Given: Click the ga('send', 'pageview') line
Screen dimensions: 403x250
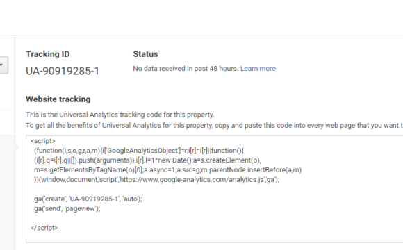Looking at the screenshot, I should pyautogui.click(x=67, y=208).
